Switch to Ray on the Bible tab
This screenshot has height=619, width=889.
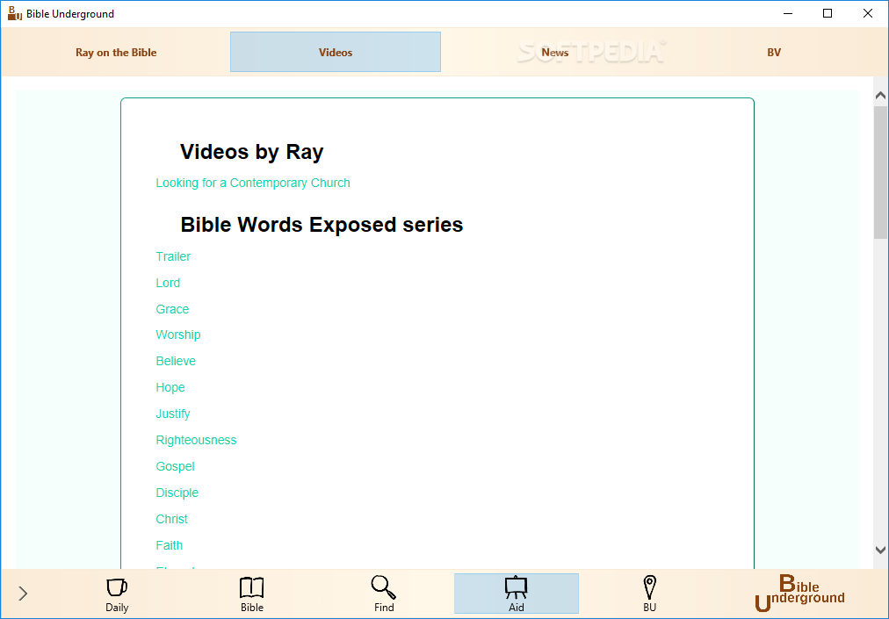[x=116, y=52]
